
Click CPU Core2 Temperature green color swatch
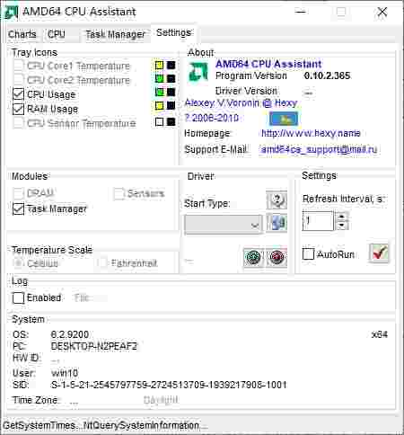[159, 78]
